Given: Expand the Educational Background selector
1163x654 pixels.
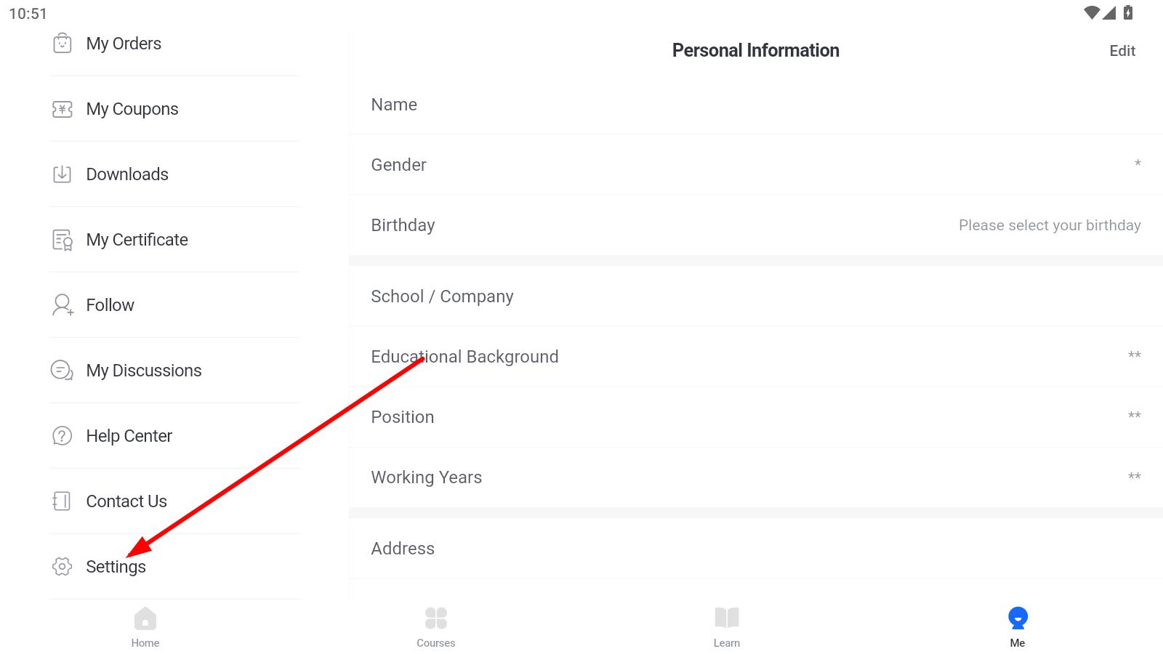Looking at the screenshot, I should 756,357.
